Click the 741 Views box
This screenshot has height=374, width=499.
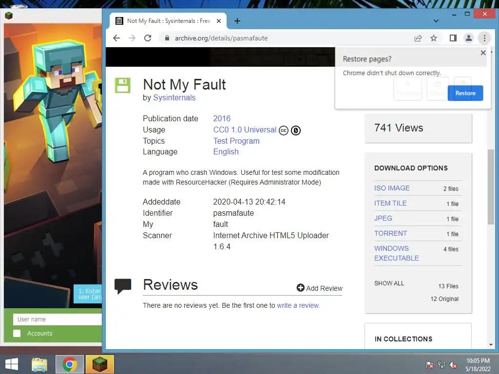[x=418, y=128]
